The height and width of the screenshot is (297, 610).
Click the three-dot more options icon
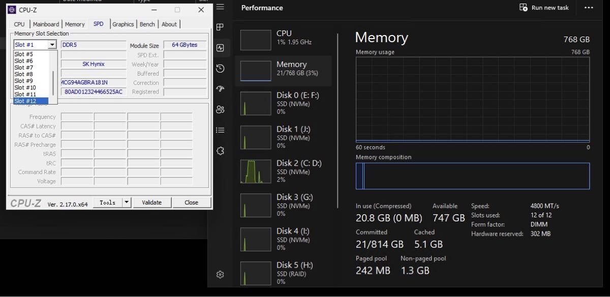(589, 8)
